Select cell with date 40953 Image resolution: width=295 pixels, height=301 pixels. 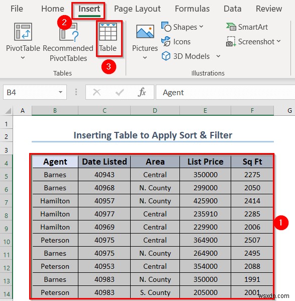pos(104,266)
